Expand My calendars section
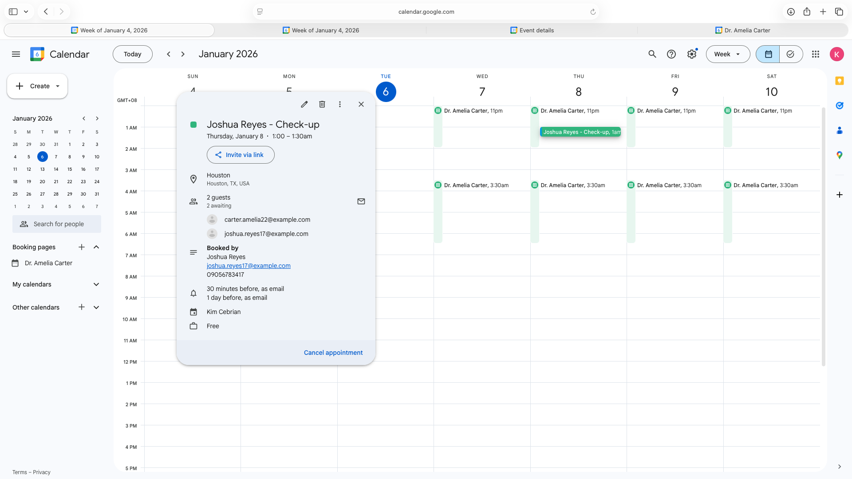Image resolution: width=852 pixels, height=479 pixels. tap(96, 284)
